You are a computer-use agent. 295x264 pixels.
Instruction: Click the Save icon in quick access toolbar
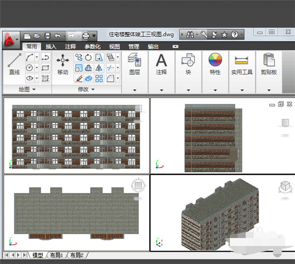coord(48,35)
